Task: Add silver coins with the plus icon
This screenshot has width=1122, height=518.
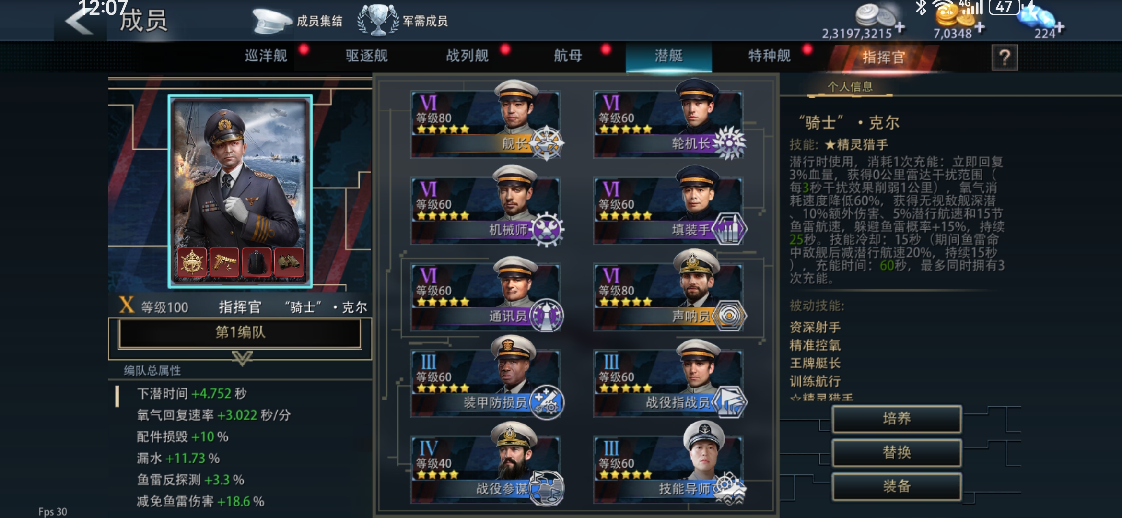Action: (900, 27)
